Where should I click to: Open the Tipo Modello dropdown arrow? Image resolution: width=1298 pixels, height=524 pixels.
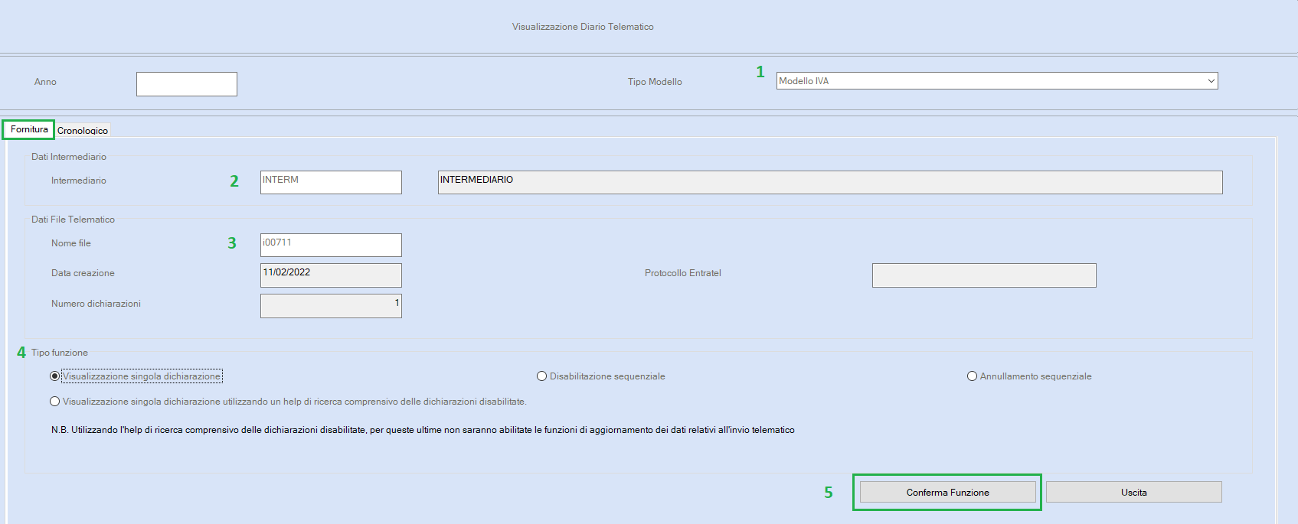click(1211, 81)
